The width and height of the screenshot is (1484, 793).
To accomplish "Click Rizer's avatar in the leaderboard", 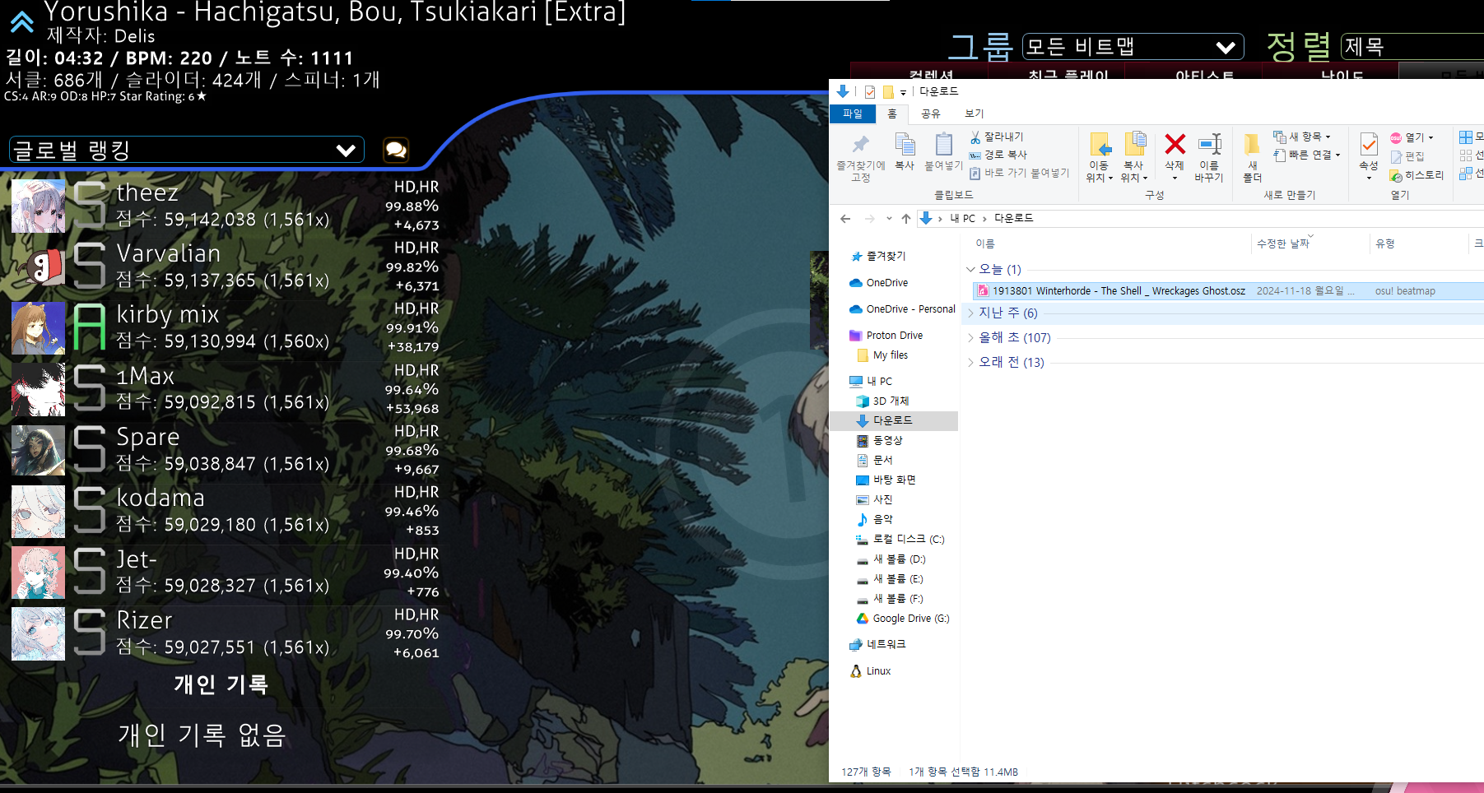I will [x=38, y=634].
